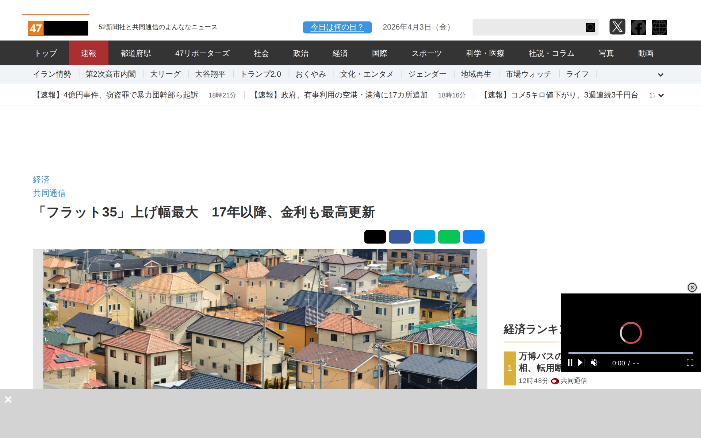Share article with black X button

tap(375, 237)
